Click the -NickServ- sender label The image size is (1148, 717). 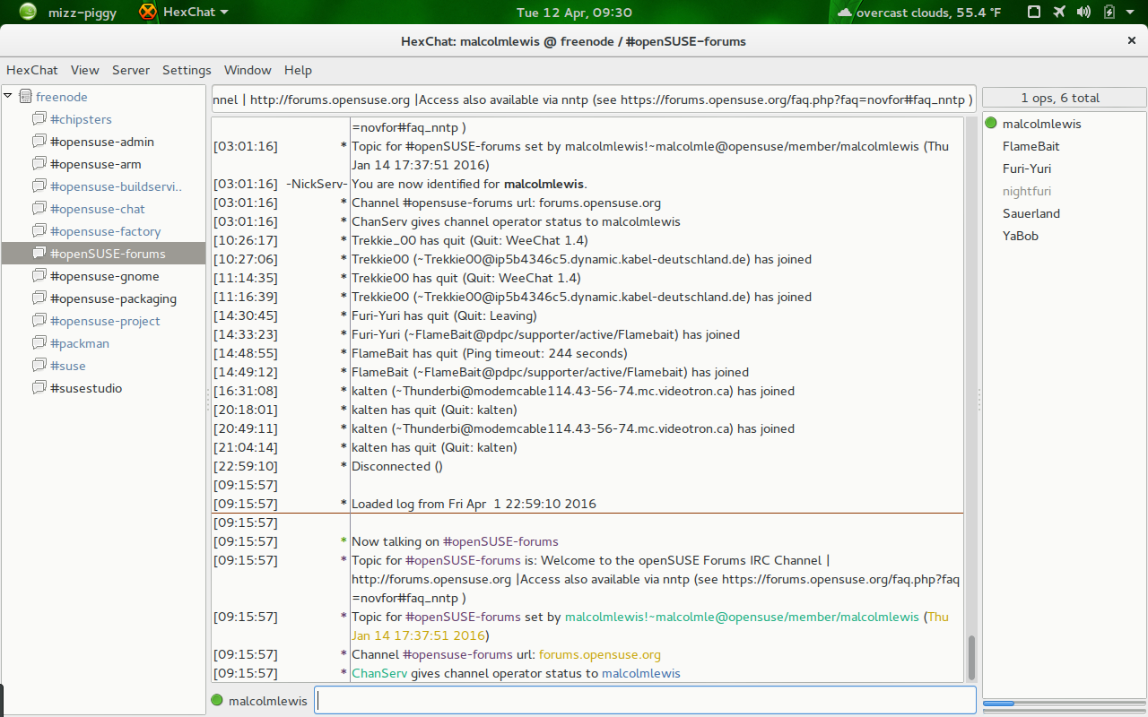pos(317,184)
